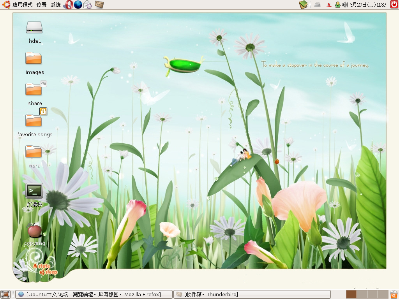The height and width of the screenshot is (299, 399).
Task: Open the 位置 (Places) menu
Action: click(41, 5)
